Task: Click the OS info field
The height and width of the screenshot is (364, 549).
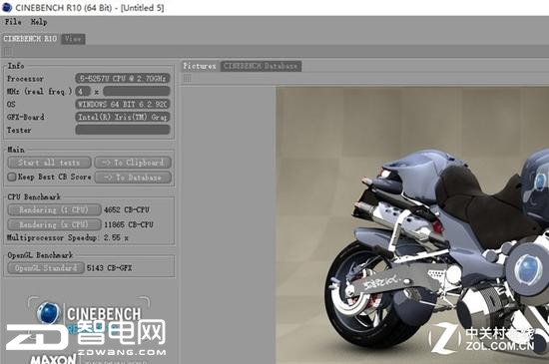Action: tap(123, 104)
